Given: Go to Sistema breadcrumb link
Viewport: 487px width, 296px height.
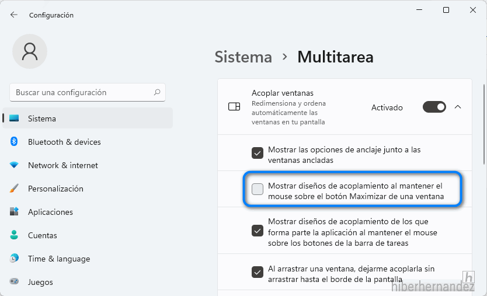Looking at the screenshot, I should (x=243, y=57).
